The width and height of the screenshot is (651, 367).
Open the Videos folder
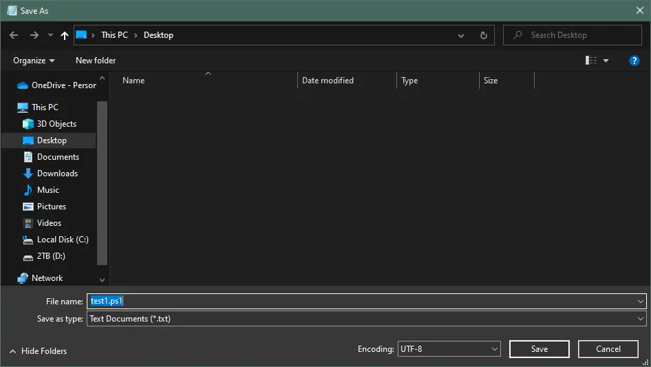click(41, 223)
